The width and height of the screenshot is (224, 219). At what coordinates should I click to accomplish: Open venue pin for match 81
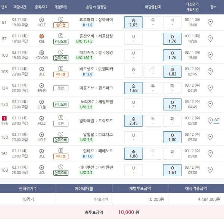point(210,22)
